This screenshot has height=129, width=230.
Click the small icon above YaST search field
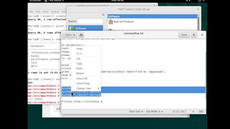click(103, 15)
